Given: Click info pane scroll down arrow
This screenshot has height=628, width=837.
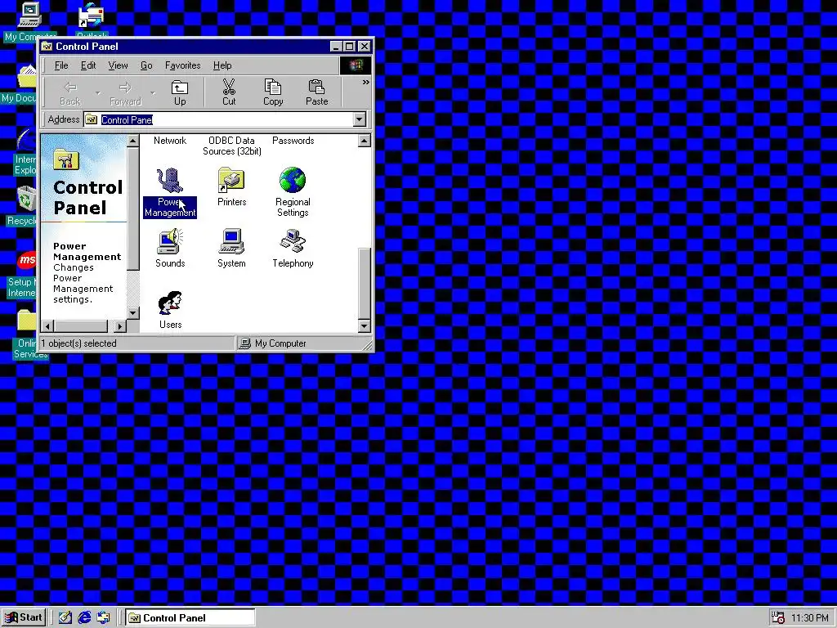Looking at the screenshot, I should 133,313.
